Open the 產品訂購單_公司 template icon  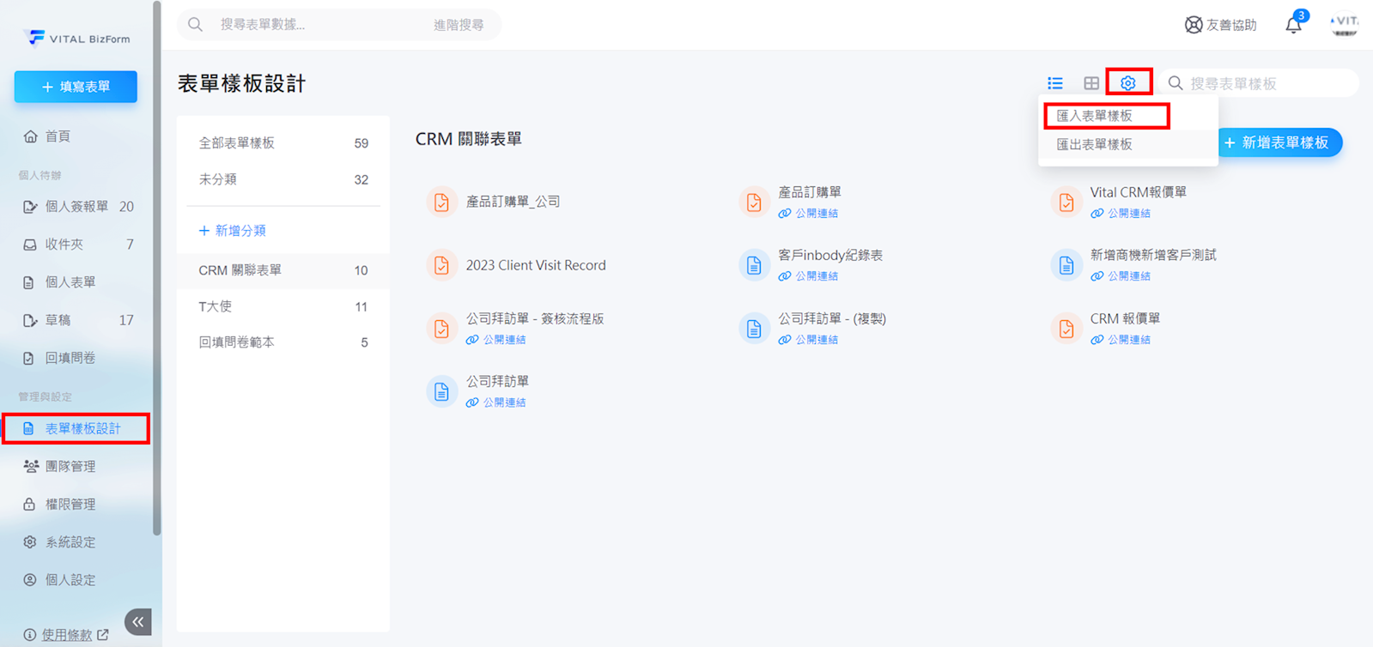[441, 203]
